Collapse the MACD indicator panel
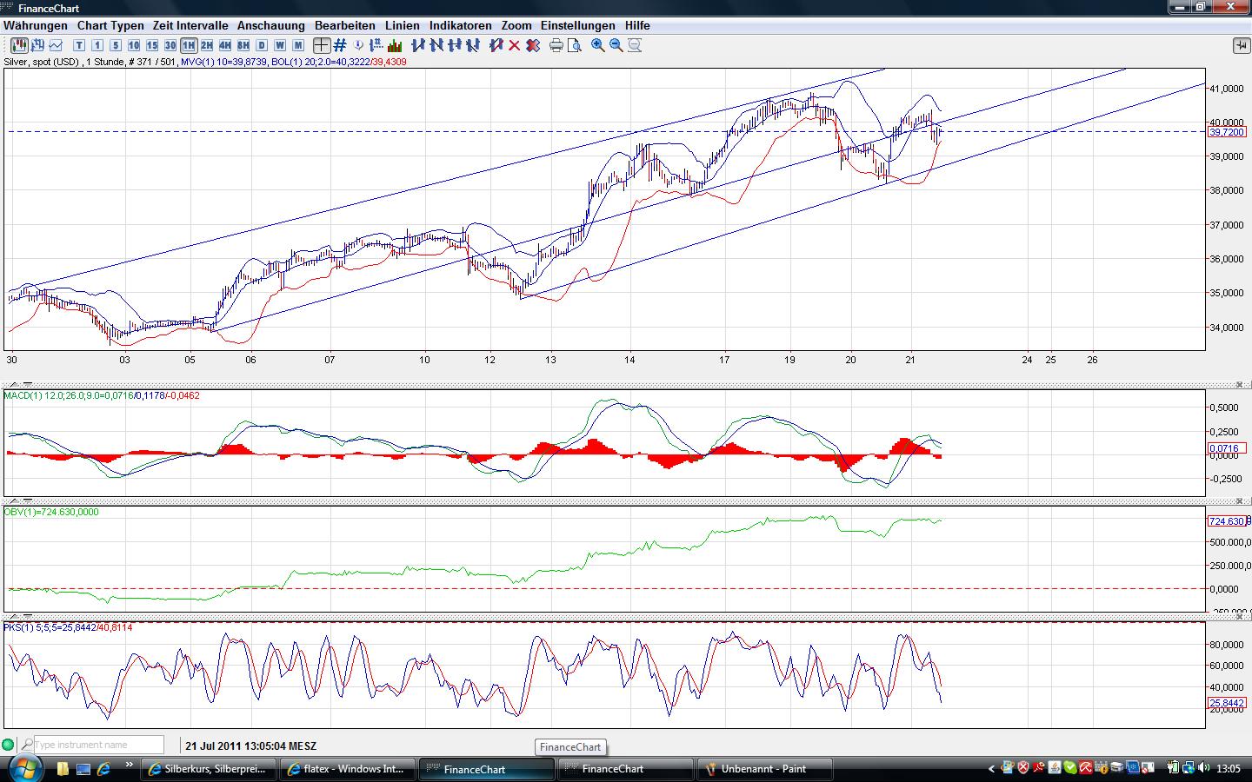The image size is (1252, 782). (x=28, y=383)
